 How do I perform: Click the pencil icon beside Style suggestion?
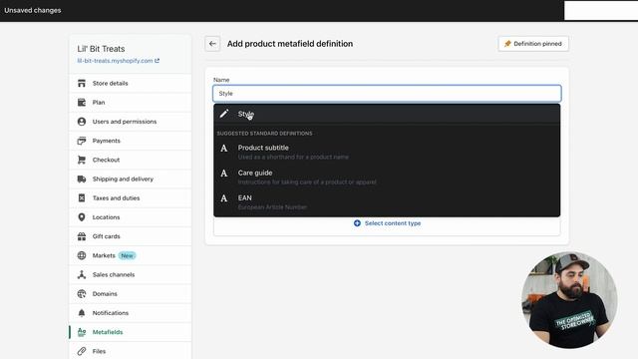point(223,114)
